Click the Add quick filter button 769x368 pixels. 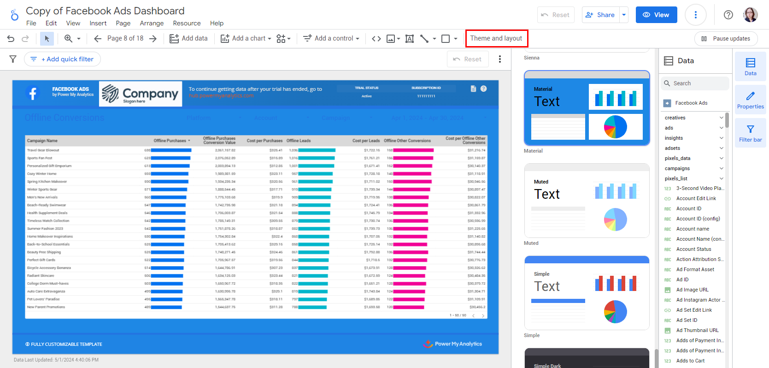(x=63, y=59)
